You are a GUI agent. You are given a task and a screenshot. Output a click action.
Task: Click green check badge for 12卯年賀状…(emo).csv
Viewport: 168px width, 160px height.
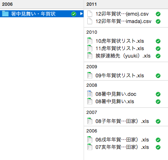158,14
